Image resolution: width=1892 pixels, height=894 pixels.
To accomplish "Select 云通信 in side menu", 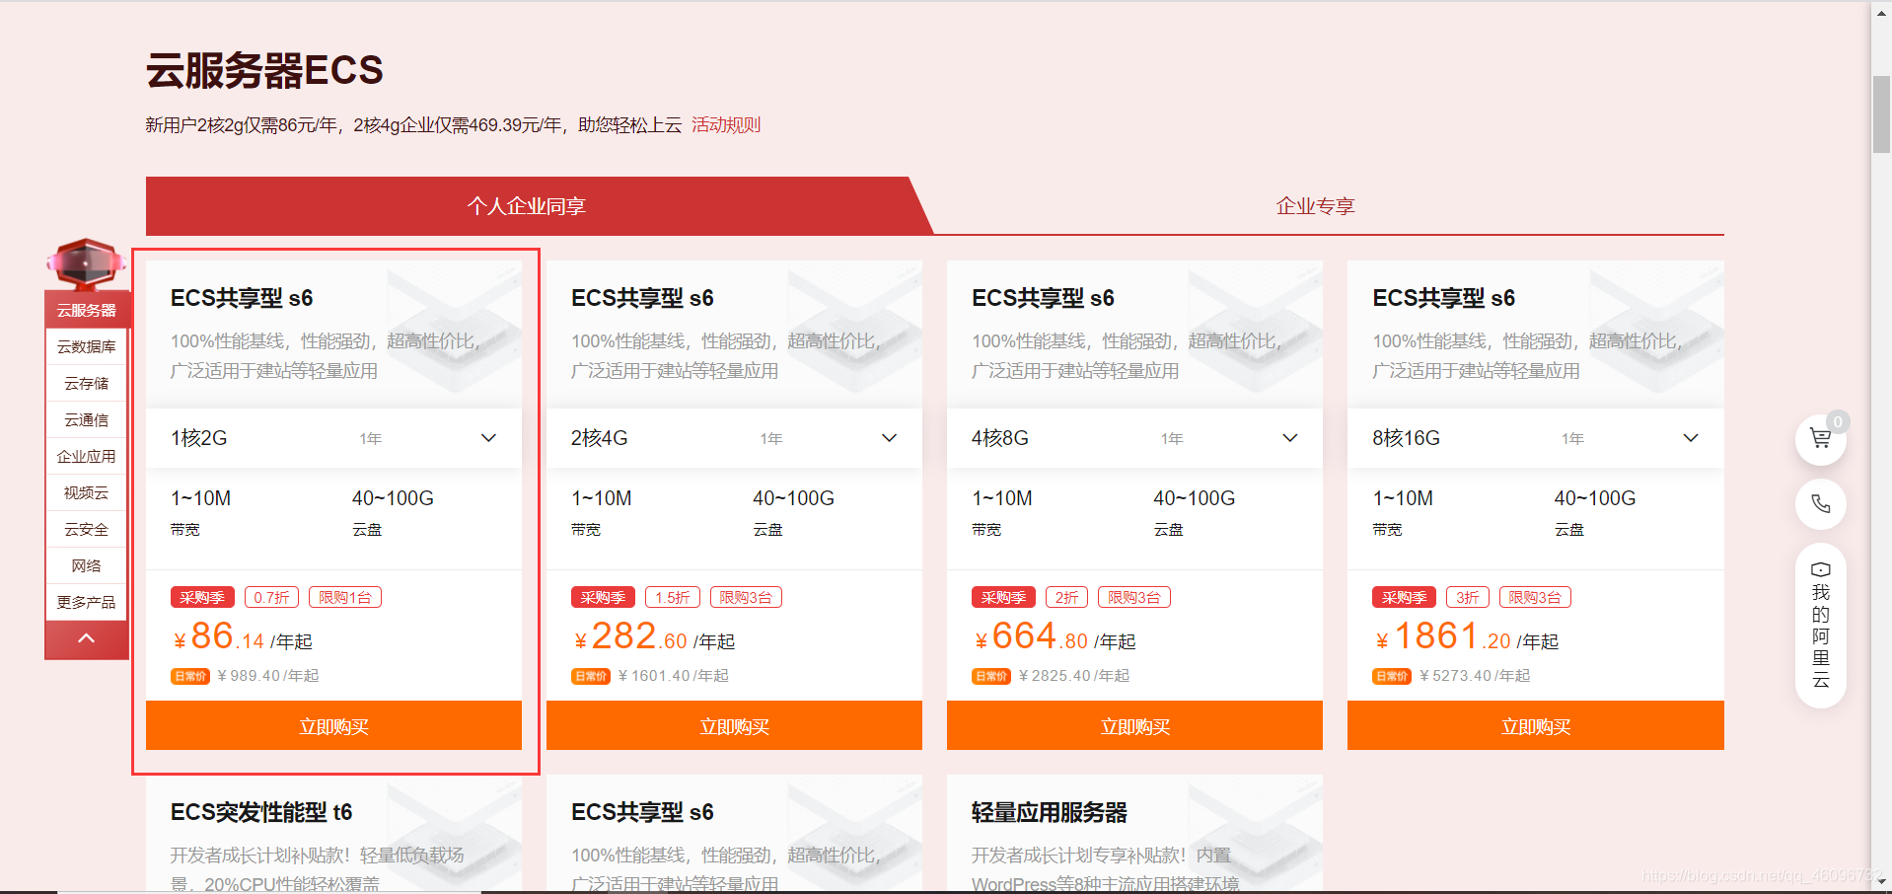I will coord(87,419).
